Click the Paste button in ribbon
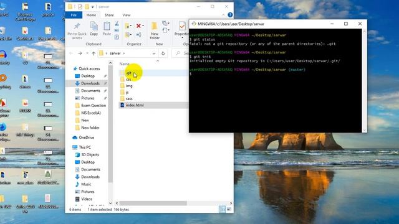The image size is (399, 224). 107,29
